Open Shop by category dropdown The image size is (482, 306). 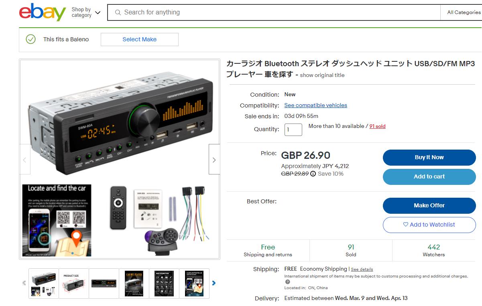85,12
